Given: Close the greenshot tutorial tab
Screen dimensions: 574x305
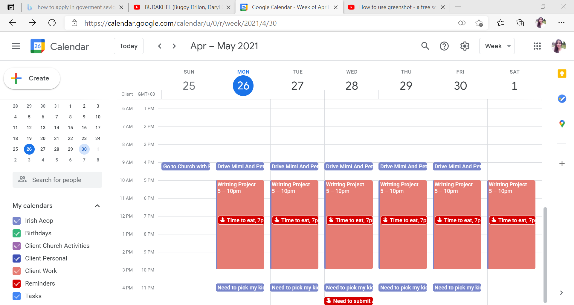Looking at the screenshot, I should tap(443, 7).
